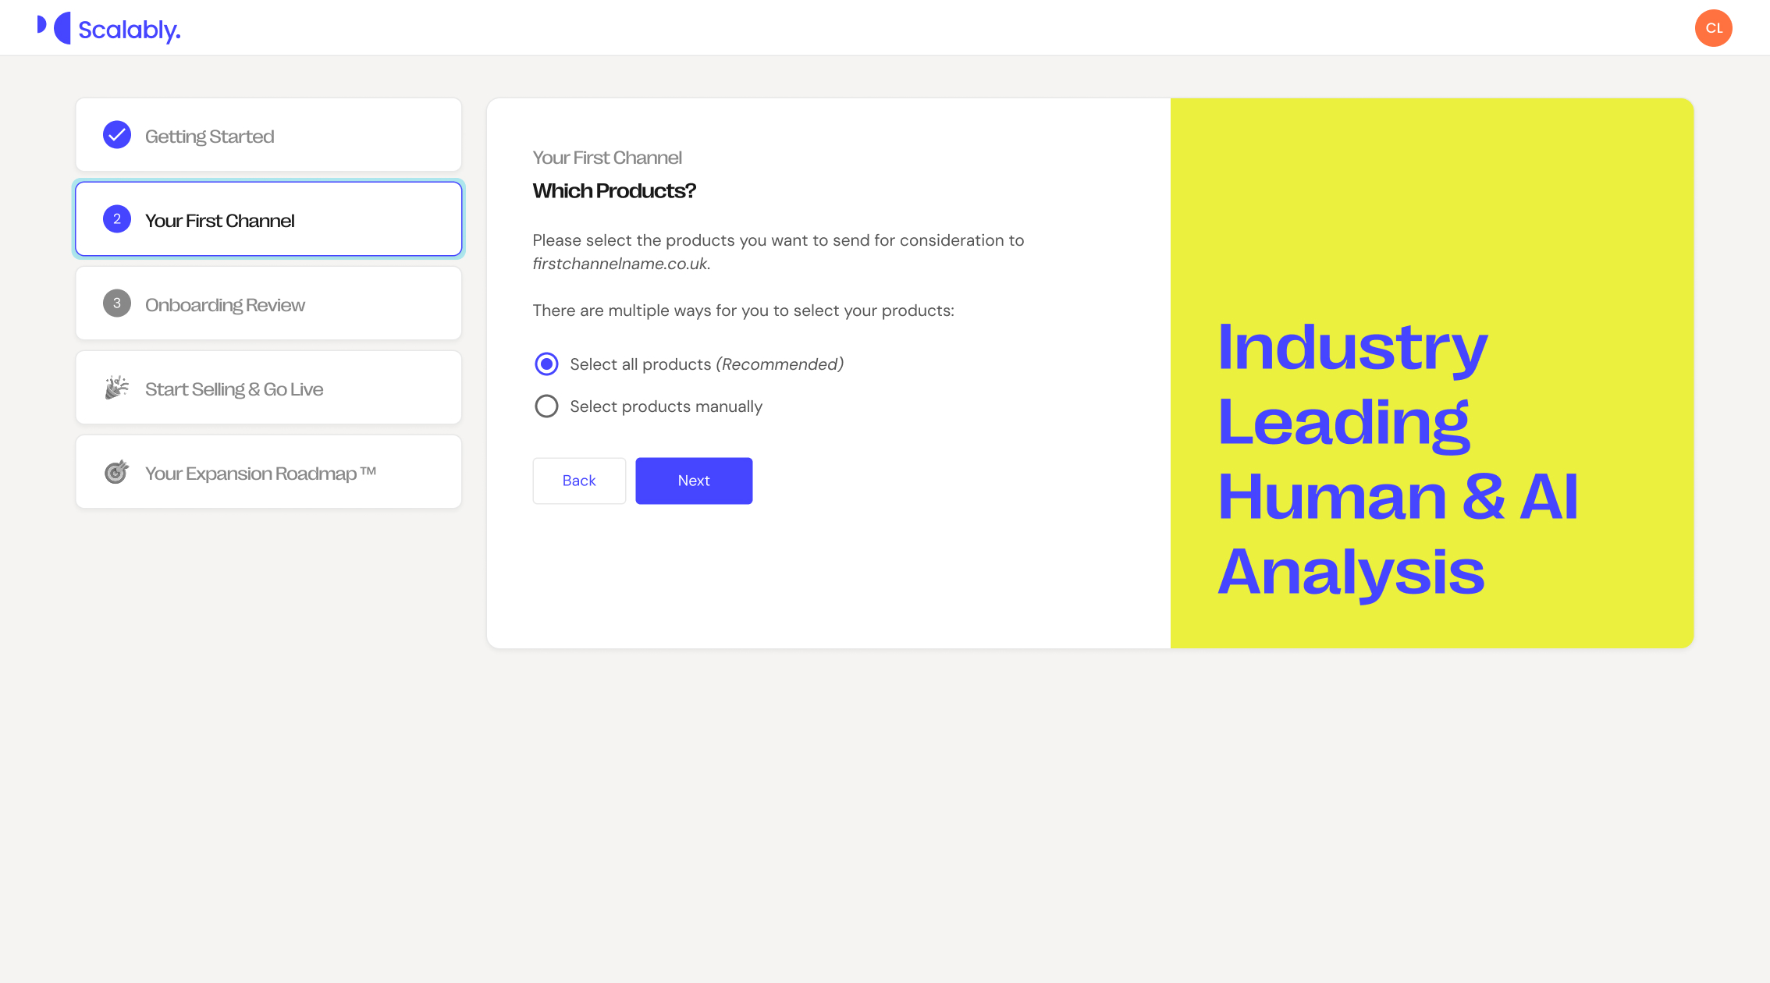Click the Getting Started checkmark icon
The width and height of the screenshot is (1770, 983).
point(117,135)
